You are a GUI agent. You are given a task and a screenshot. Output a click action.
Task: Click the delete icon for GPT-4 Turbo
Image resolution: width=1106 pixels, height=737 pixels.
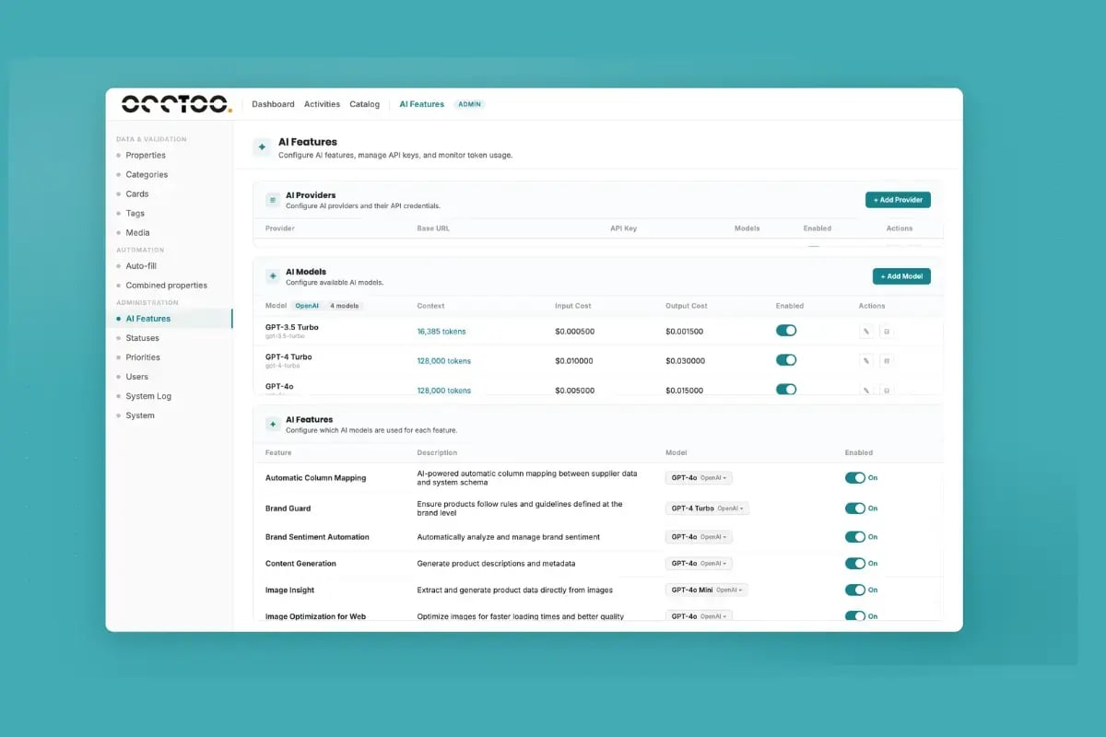click(x=887, y=360)
